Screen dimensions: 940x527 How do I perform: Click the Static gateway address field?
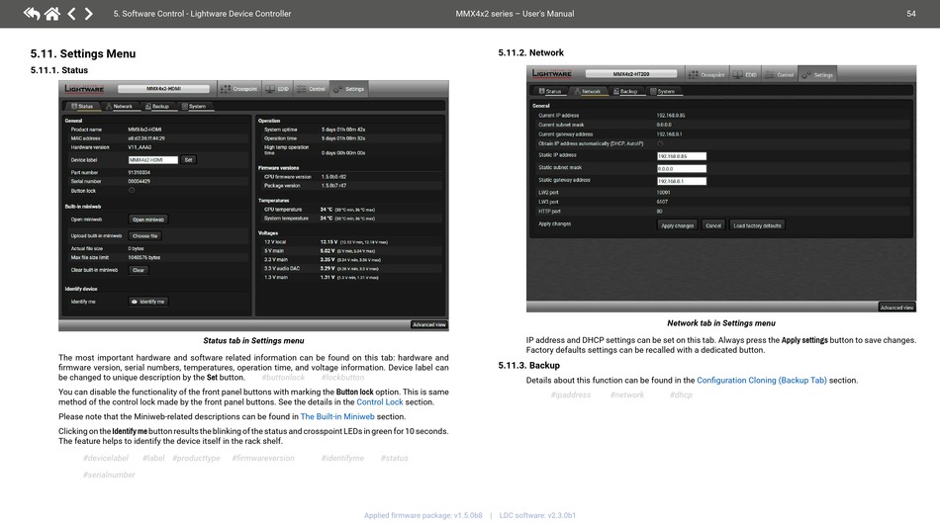(x=682, y=181)
